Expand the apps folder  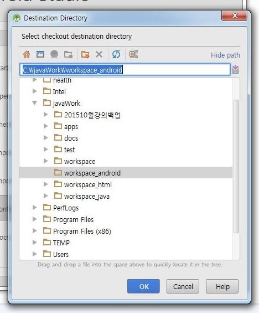point(46,126)
